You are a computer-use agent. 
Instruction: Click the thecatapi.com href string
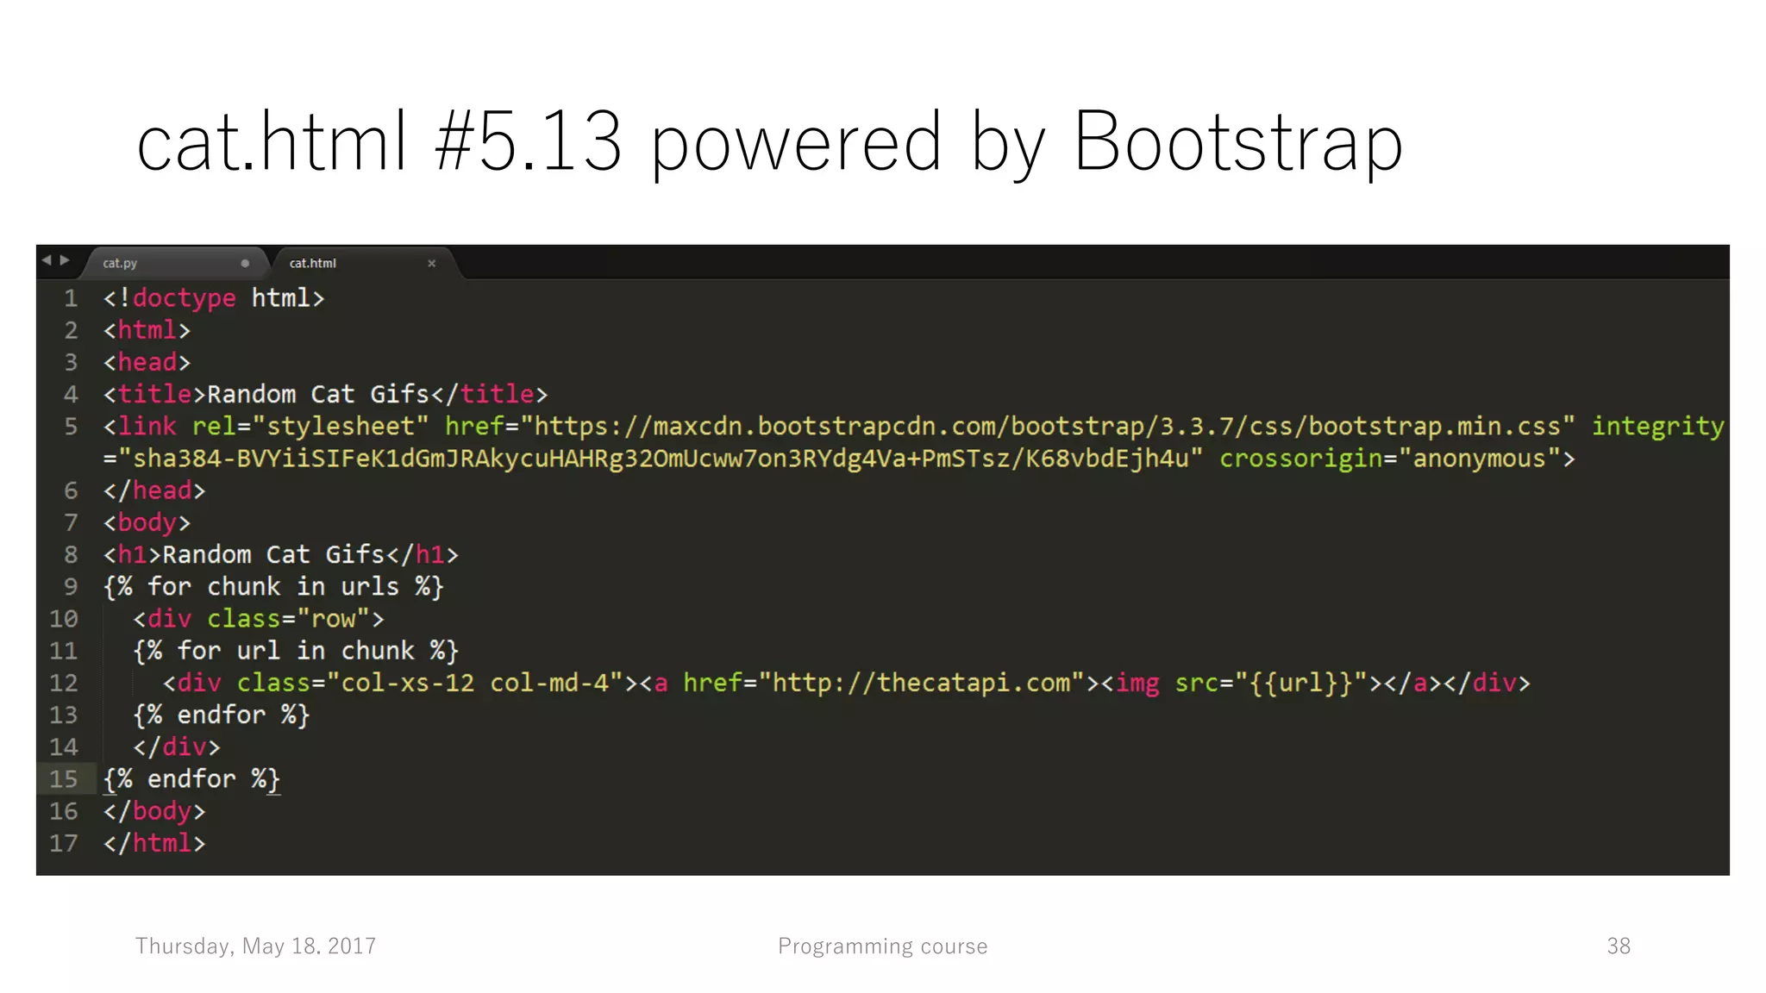[x=921, y=684]
